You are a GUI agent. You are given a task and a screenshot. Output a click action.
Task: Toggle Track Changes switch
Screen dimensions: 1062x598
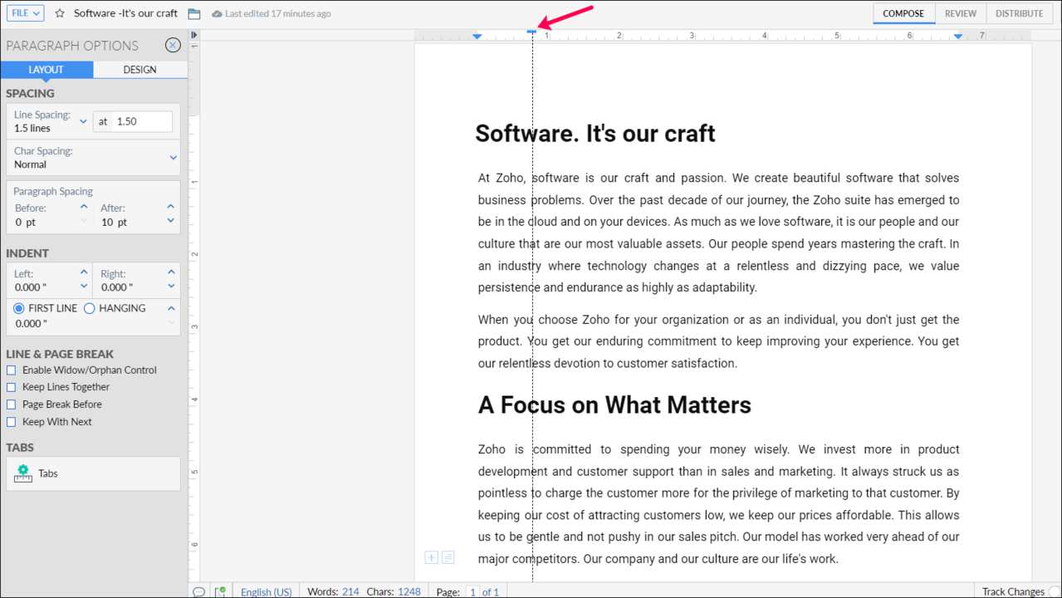1055,592
